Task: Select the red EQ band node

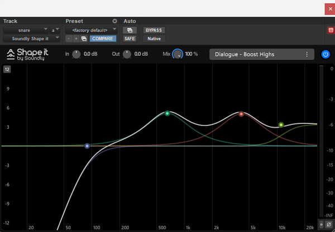Action: coord(241,114)
